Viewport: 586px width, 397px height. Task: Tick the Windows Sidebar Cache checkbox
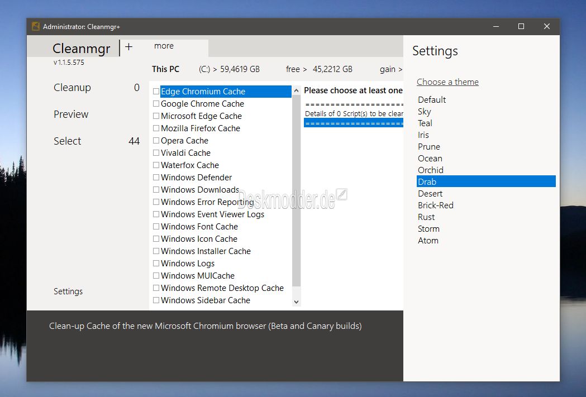click(x=156, y=300)
